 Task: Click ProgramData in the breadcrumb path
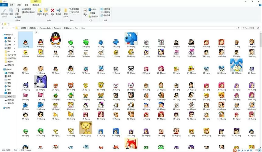pyautogui.click(x=45, y=28)
